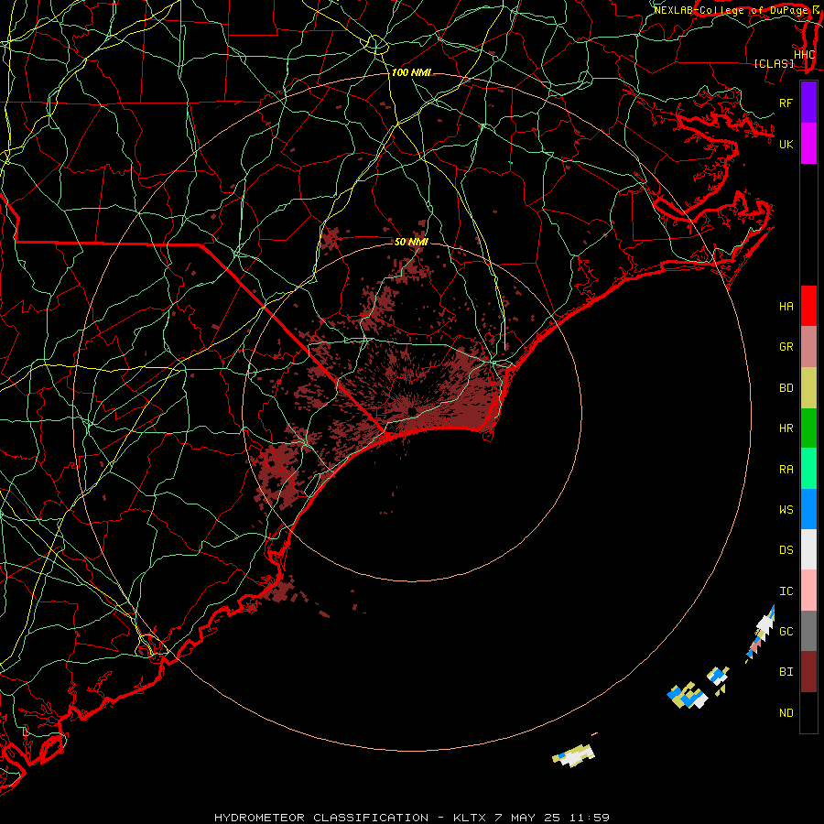Select the gray GC legend swatch
The image size is (824, 824).
(808, 631)
